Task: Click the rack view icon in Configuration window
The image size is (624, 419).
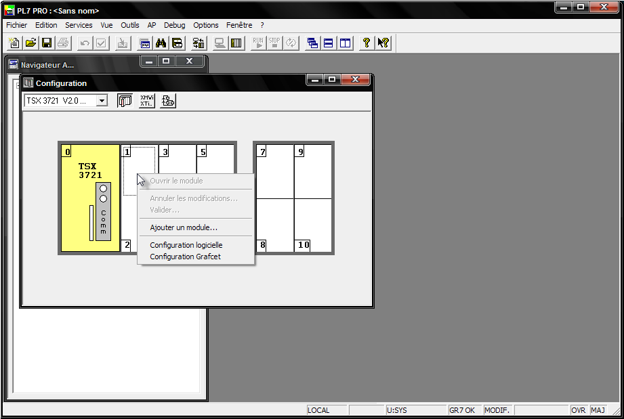Action: 125,101
